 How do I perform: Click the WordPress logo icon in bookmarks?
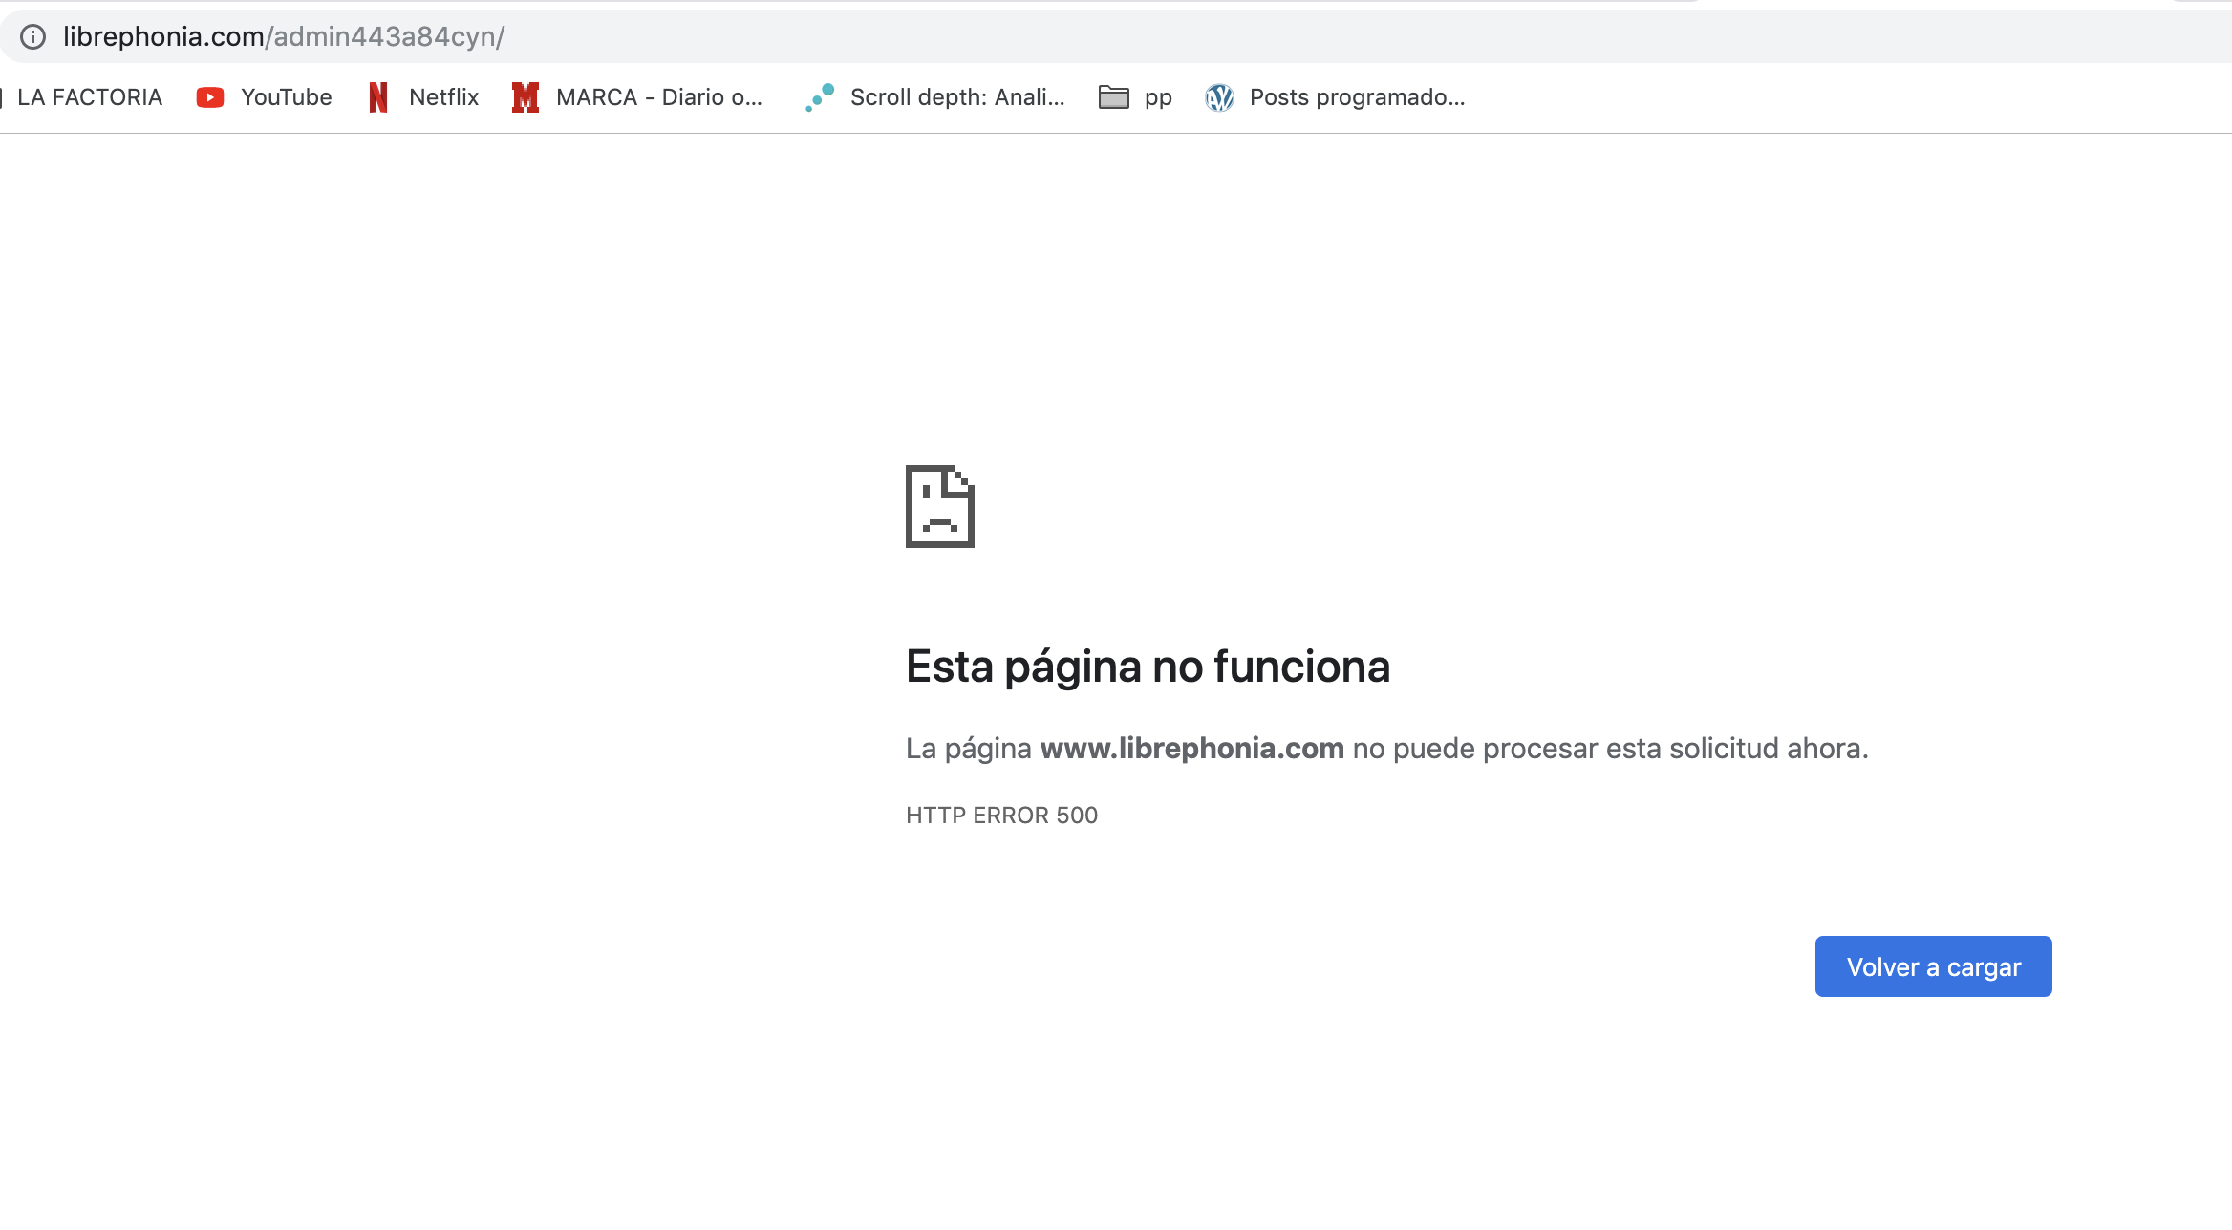[1220, 97]
